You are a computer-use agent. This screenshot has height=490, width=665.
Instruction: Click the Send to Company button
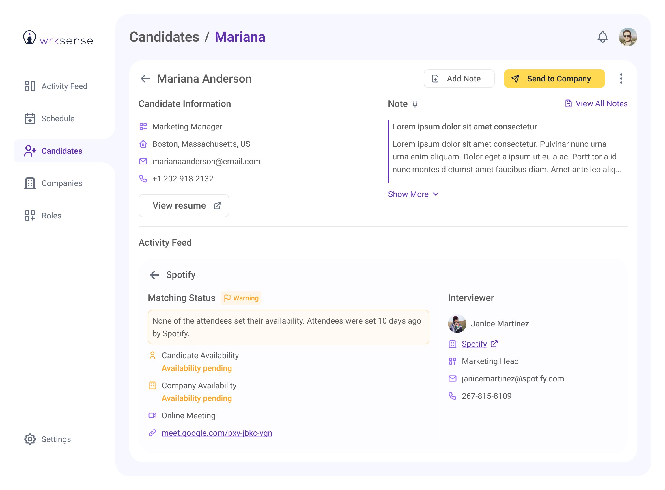554,79
